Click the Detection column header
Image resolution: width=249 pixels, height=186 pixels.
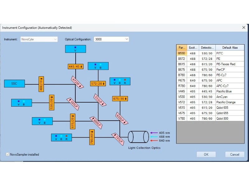point(207,48)
